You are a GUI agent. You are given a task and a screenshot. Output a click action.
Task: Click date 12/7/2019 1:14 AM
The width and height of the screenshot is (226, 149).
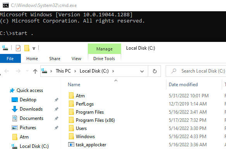(188, 104)
